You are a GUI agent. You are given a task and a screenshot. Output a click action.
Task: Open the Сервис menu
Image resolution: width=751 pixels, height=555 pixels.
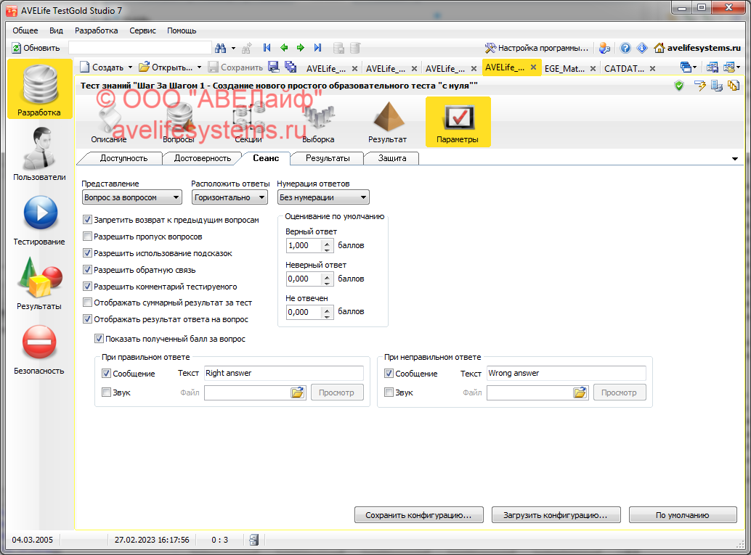coord(142,30)
